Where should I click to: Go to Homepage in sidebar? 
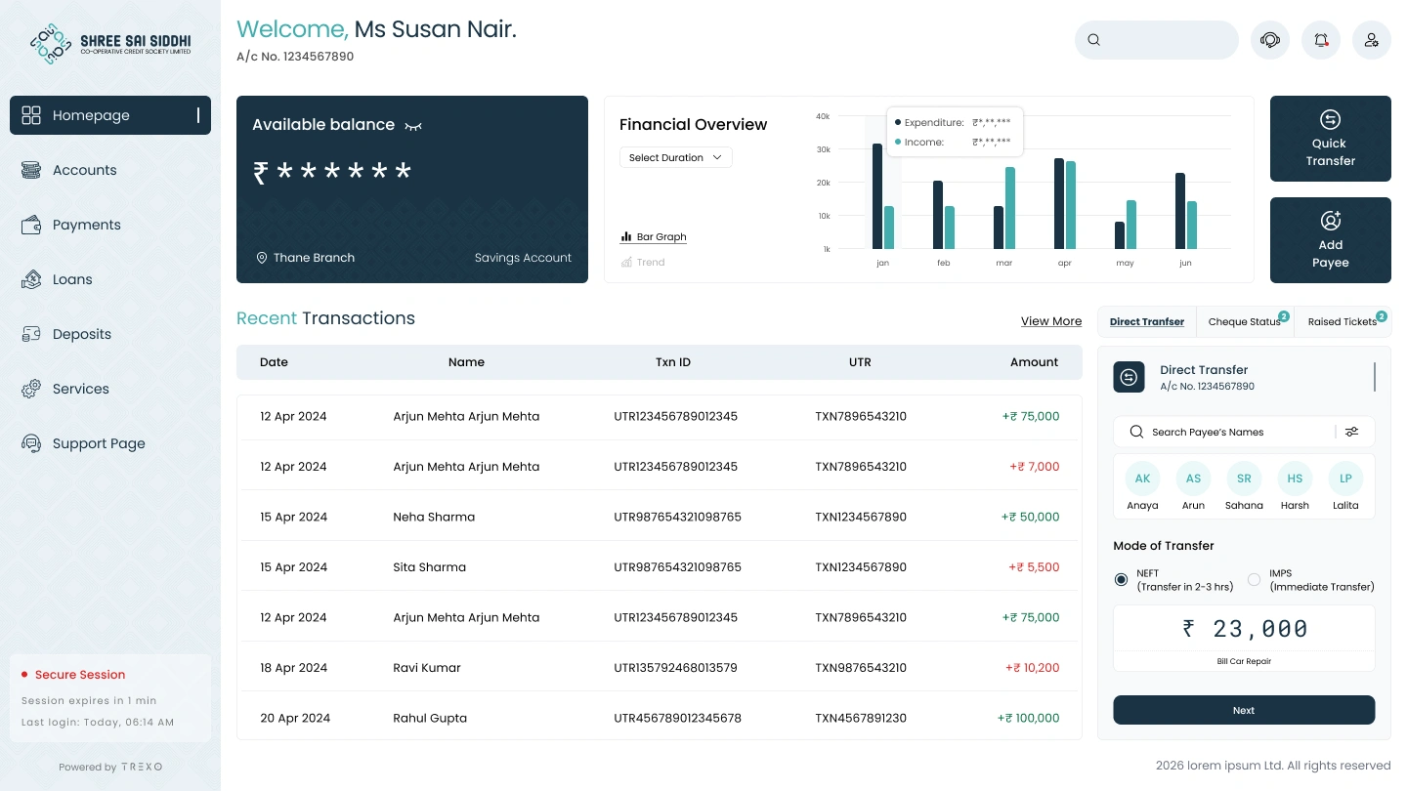(x=110, y=115)
